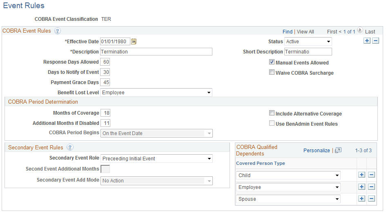
Task: Click the 1-3 of 3 row counter
Action: pos(364,151)
